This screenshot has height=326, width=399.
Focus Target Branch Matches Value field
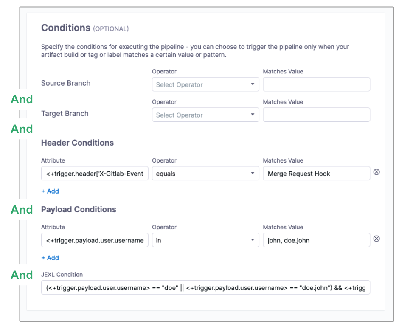pyautogui.click(x=316, y=115)
